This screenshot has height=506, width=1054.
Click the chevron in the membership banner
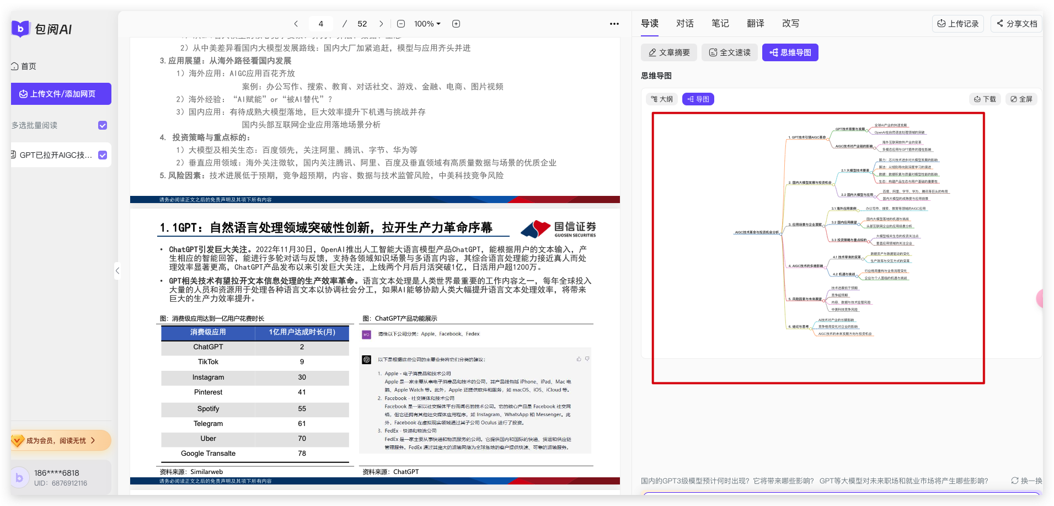pyautogui.click(x=93, y=440)
